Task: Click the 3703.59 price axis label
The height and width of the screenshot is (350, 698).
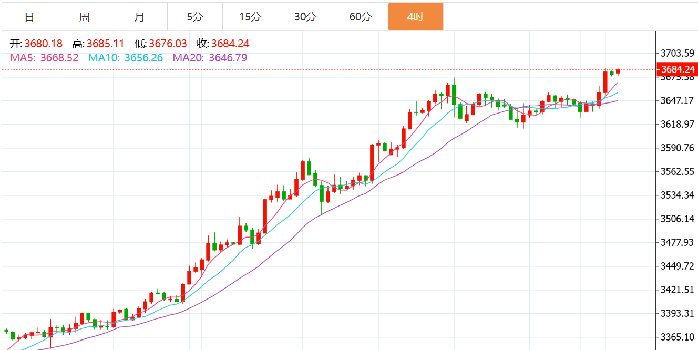Action: [678, 53]
